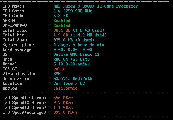
Task: Select '917 MB/s' second run speed
Action: tap(63, 103)
